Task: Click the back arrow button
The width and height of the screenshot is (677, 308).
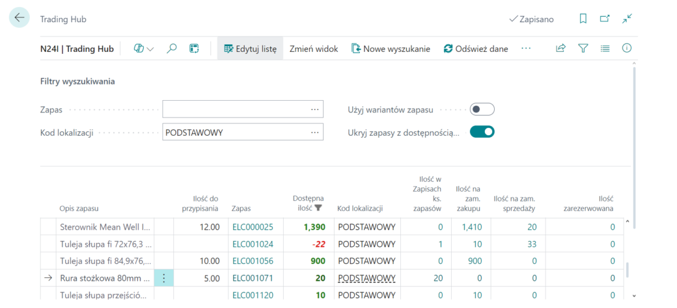Action: click(x=20, y=18)
